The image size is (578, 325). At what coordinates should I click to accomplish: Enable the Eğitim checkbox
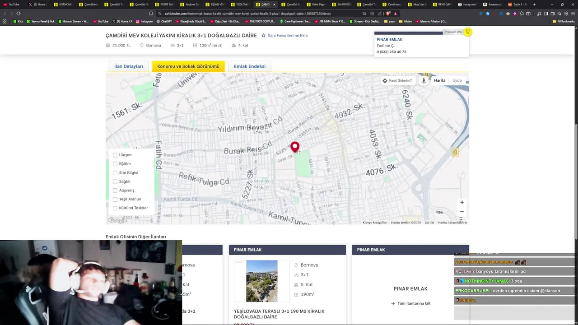coord(115,164)
